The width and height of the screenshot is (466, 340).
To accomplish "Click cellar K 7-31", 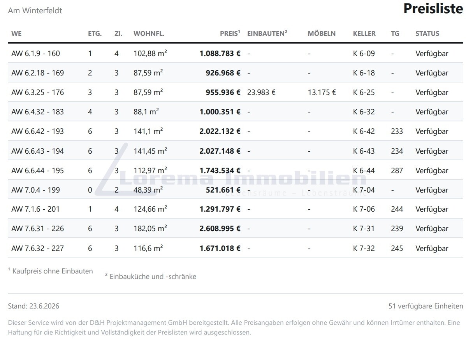I will [364, 229].
